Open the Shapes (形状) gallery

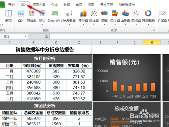pos(42,13)
